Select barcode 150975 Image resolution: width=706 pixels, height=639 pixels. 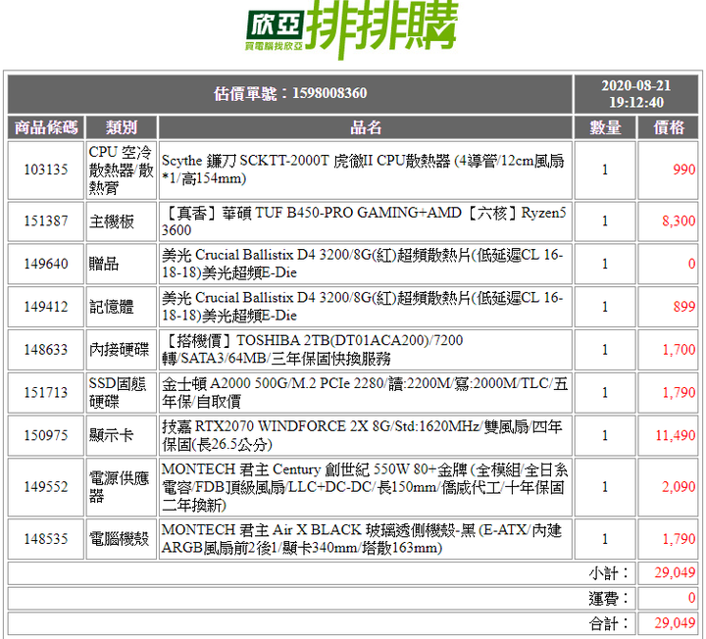(46, 435)
